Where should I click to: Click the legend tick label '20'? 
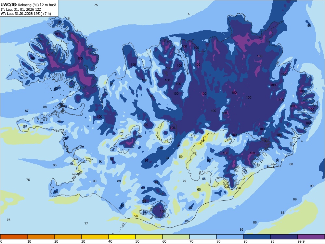pyautogui.click(x=56, y=241)
